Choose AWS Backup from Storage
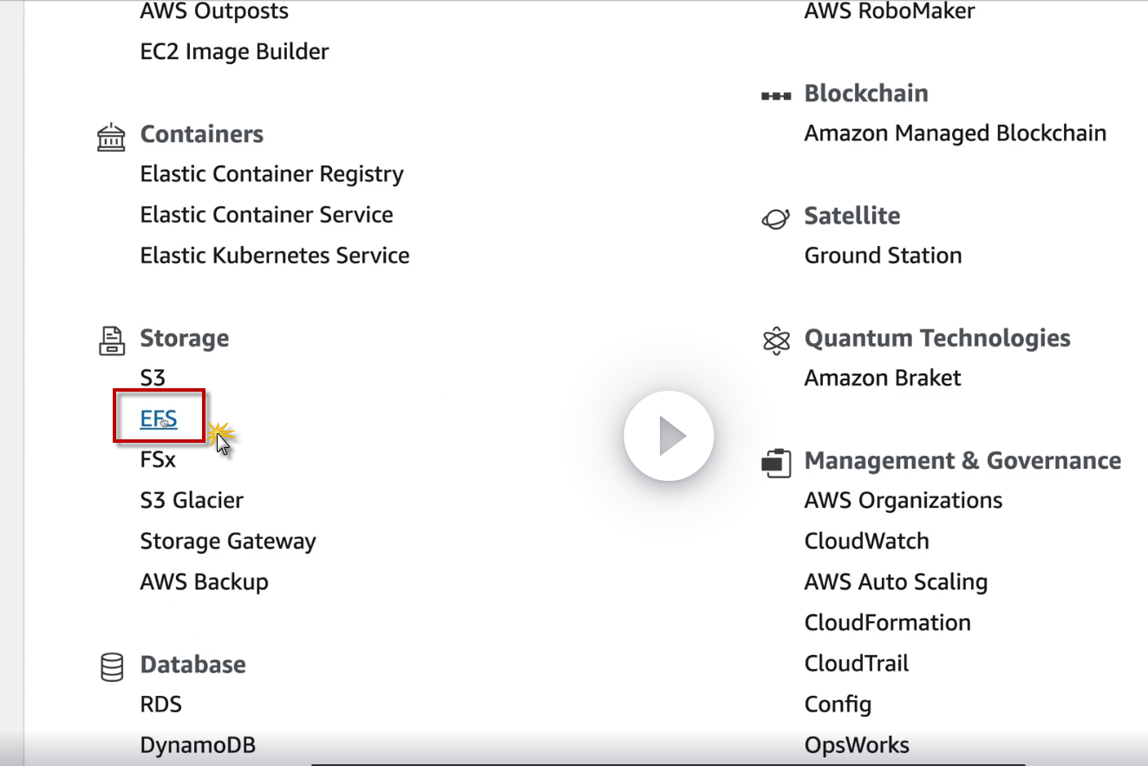This screenshot has height=766, width=1148. pyautogui.click(x=204, y=581)
